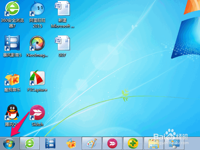Click the 酷我音乐 label text
The image size is (200, 150).
click(x=12, y=90)
